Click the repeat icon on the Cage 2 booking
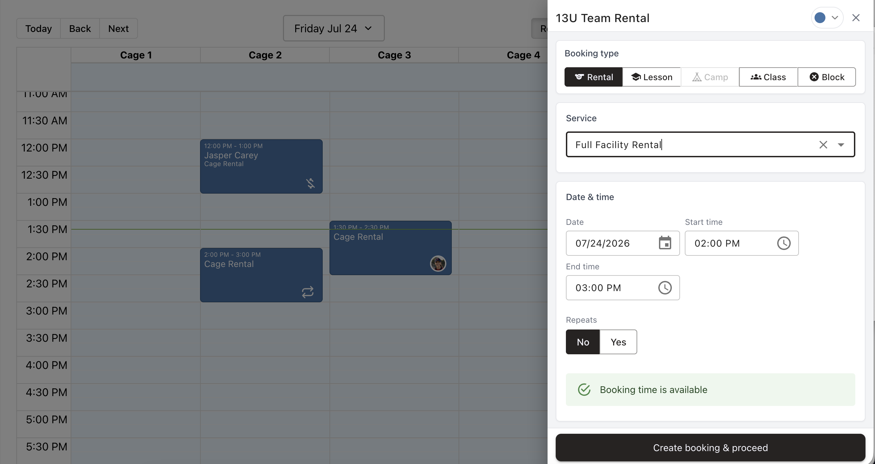This screenshot has width=875, height=464. (x=307, y=292)
